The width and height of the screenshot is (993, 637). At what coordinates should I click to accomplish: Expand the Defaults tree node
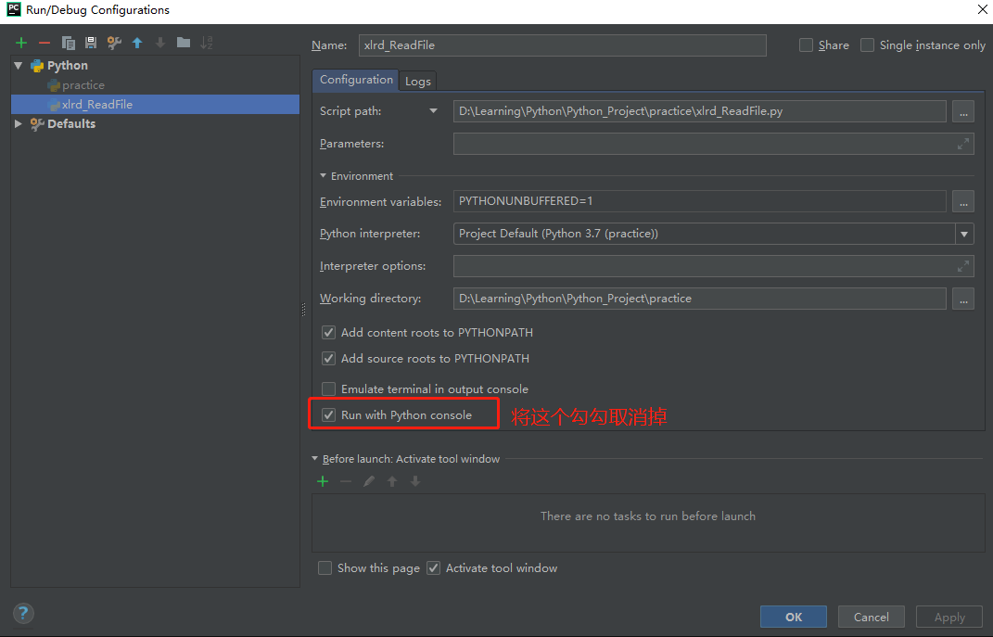16,123
